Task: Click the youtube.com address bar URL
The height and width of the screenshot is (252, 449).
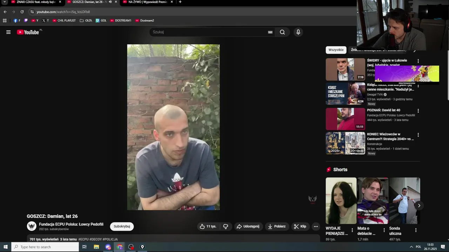Action: click(63, 12)
